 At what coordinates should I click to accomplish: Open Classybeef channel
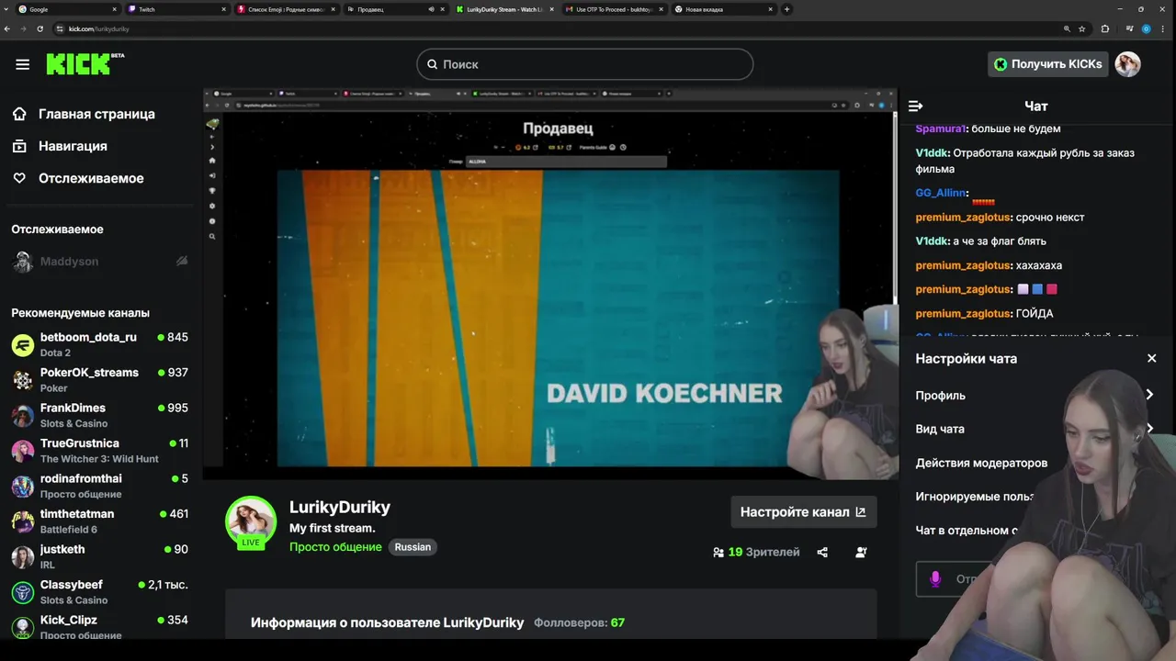[x=99, y=591]
